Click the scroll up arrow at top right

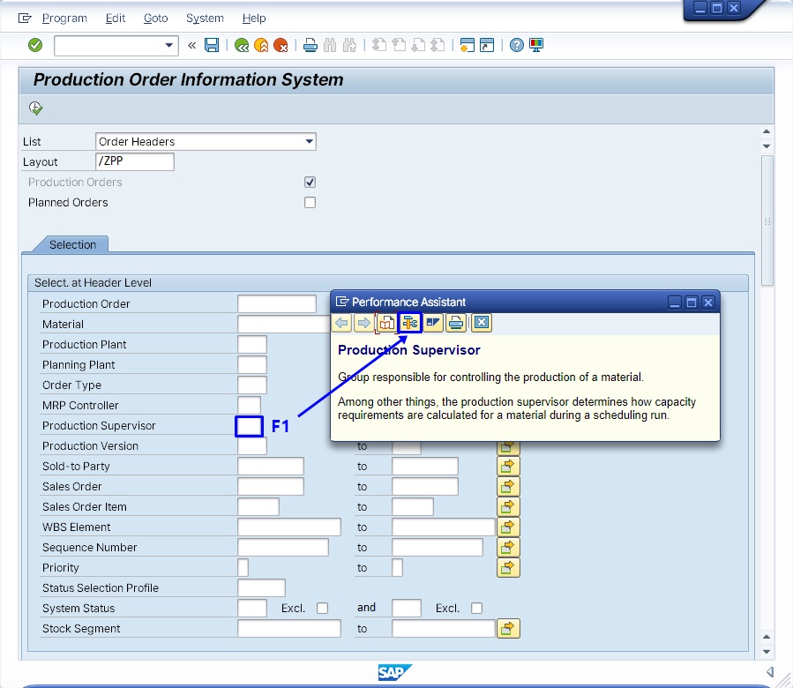(x=767, y=131)
